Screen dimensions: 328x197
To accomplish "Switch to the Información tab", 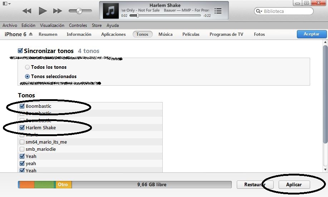I will [79, 34].
